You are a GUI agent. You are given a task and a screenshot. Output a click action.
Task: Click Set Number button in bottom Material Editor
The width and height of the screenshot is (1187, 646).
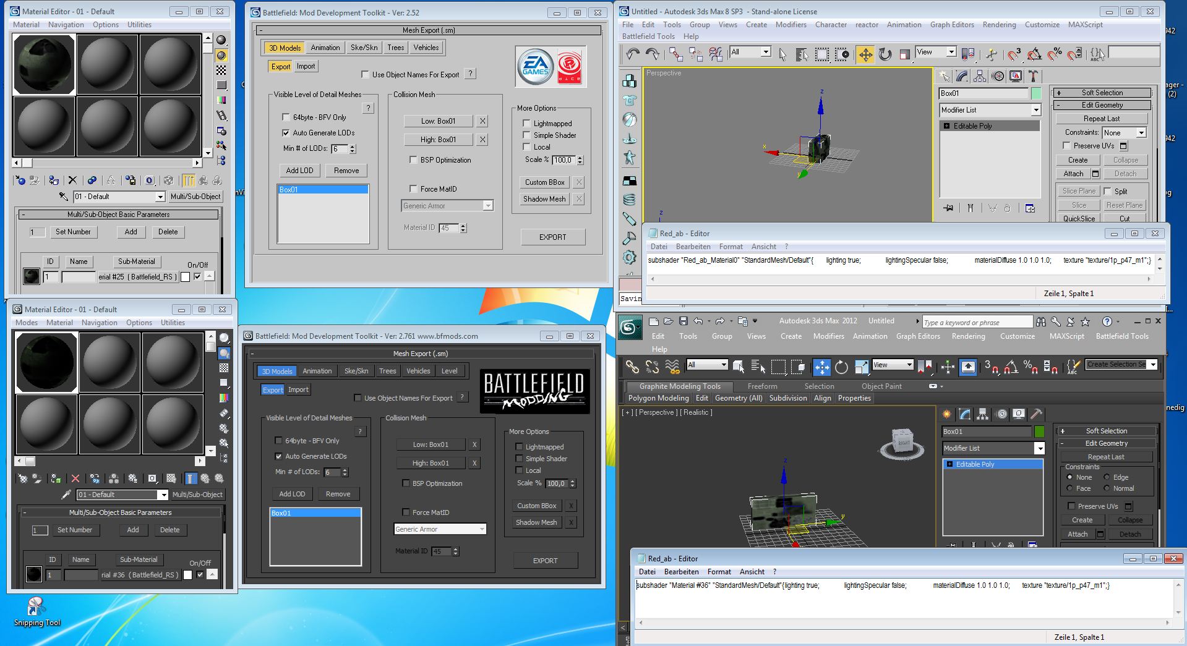tap(75, 530)
